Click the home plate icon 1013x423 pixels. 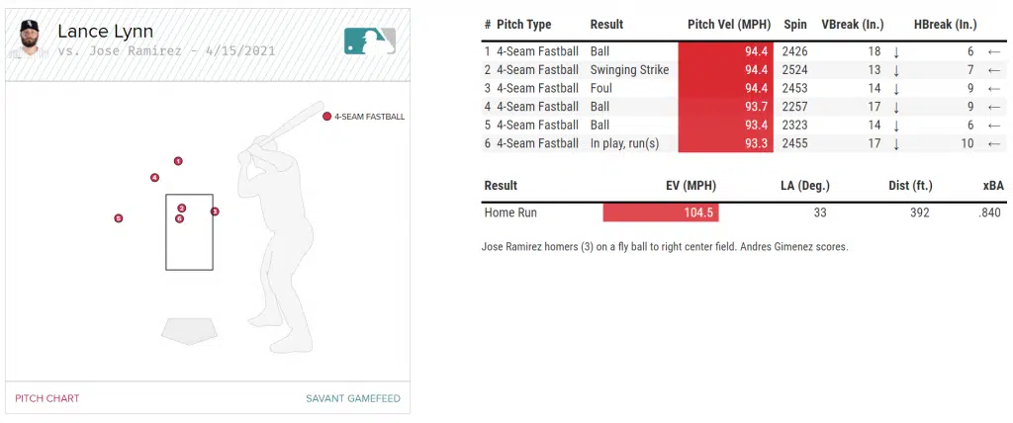coord(189,328)
